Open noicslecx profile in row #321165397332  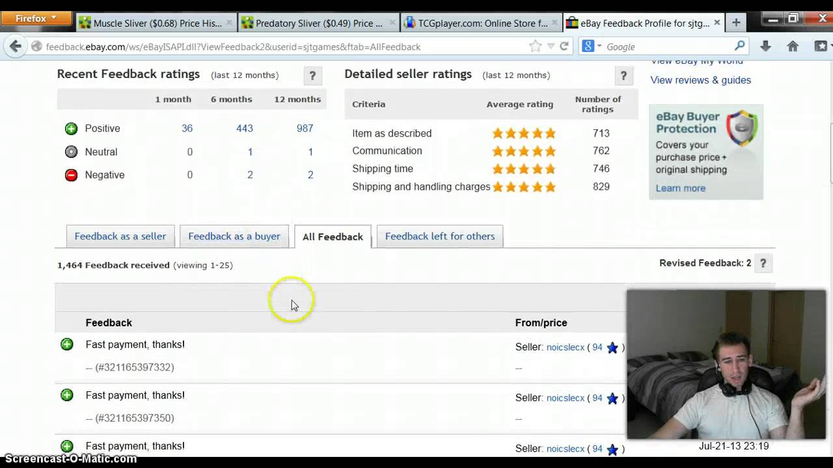[x=566, y=347]
